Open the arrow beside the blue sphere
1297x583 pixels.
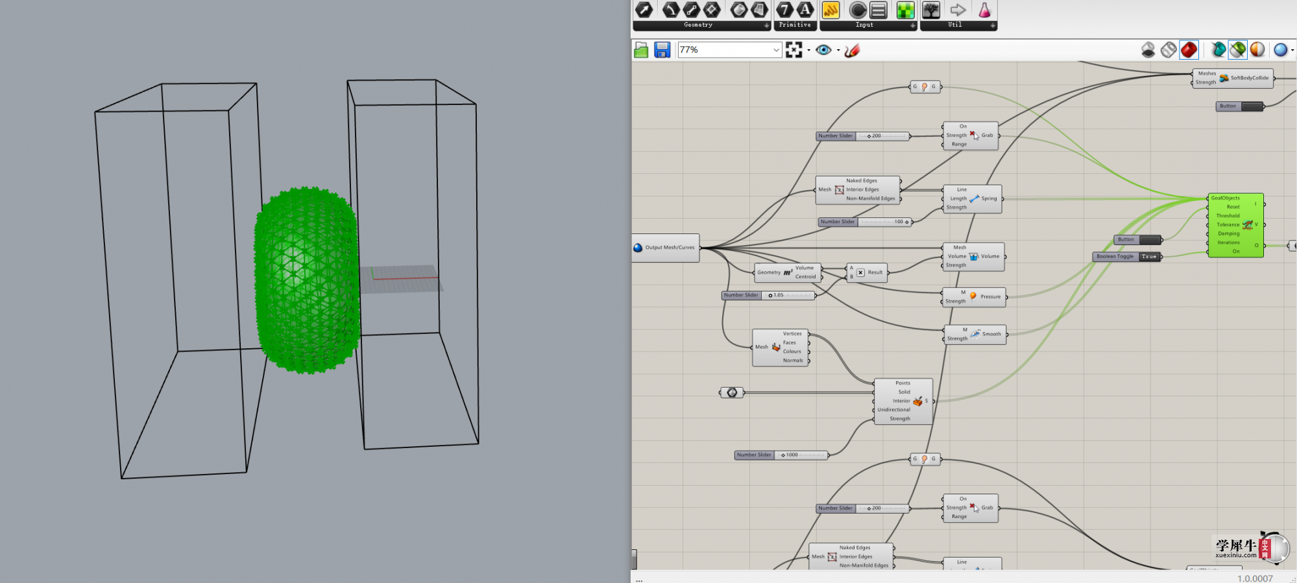[1292, 50]
